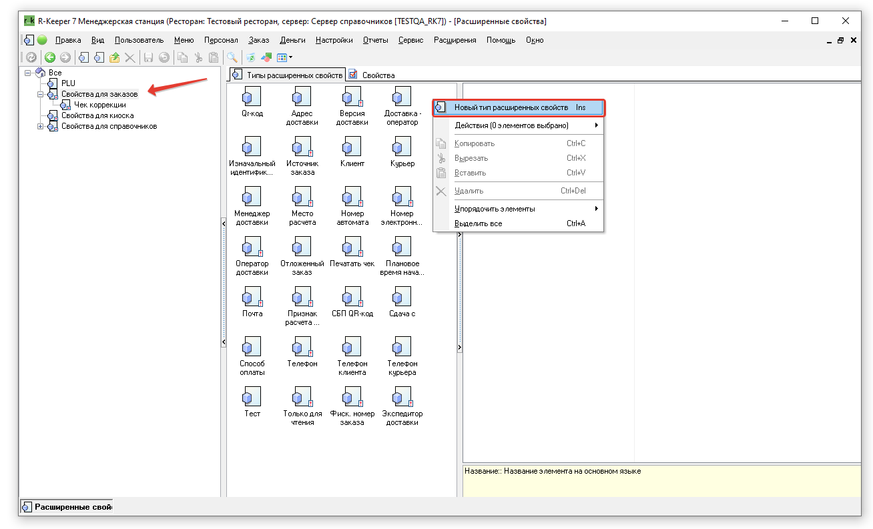This screenshot has width=873, height=529.
Task: Select the Адрес доставки item icon
Action: click(302, 97)
